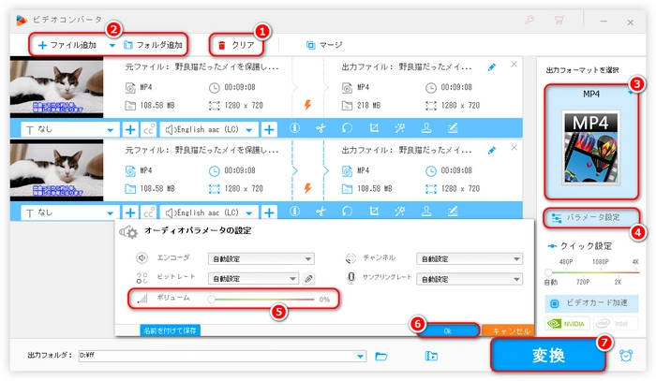This screenshot has height=381, width=656.
Task: Open the channel dropdown in audio settings
Action: click(470, 259)
